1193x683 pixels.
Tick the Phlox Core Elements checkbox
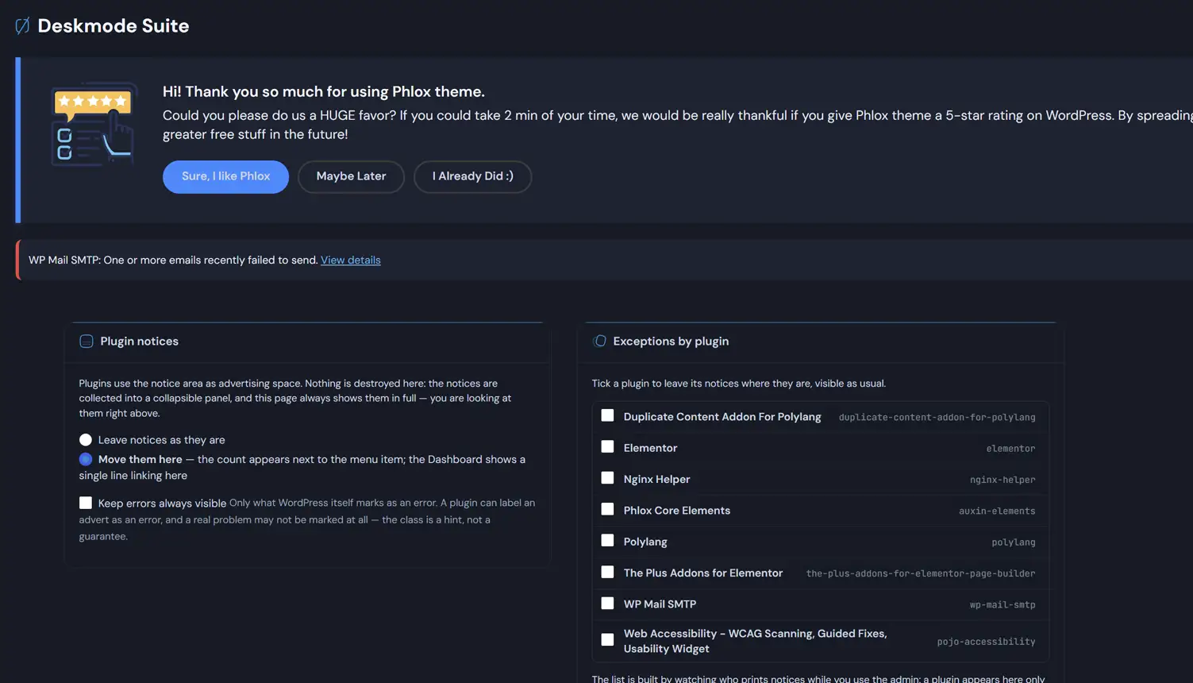[607, 509]
